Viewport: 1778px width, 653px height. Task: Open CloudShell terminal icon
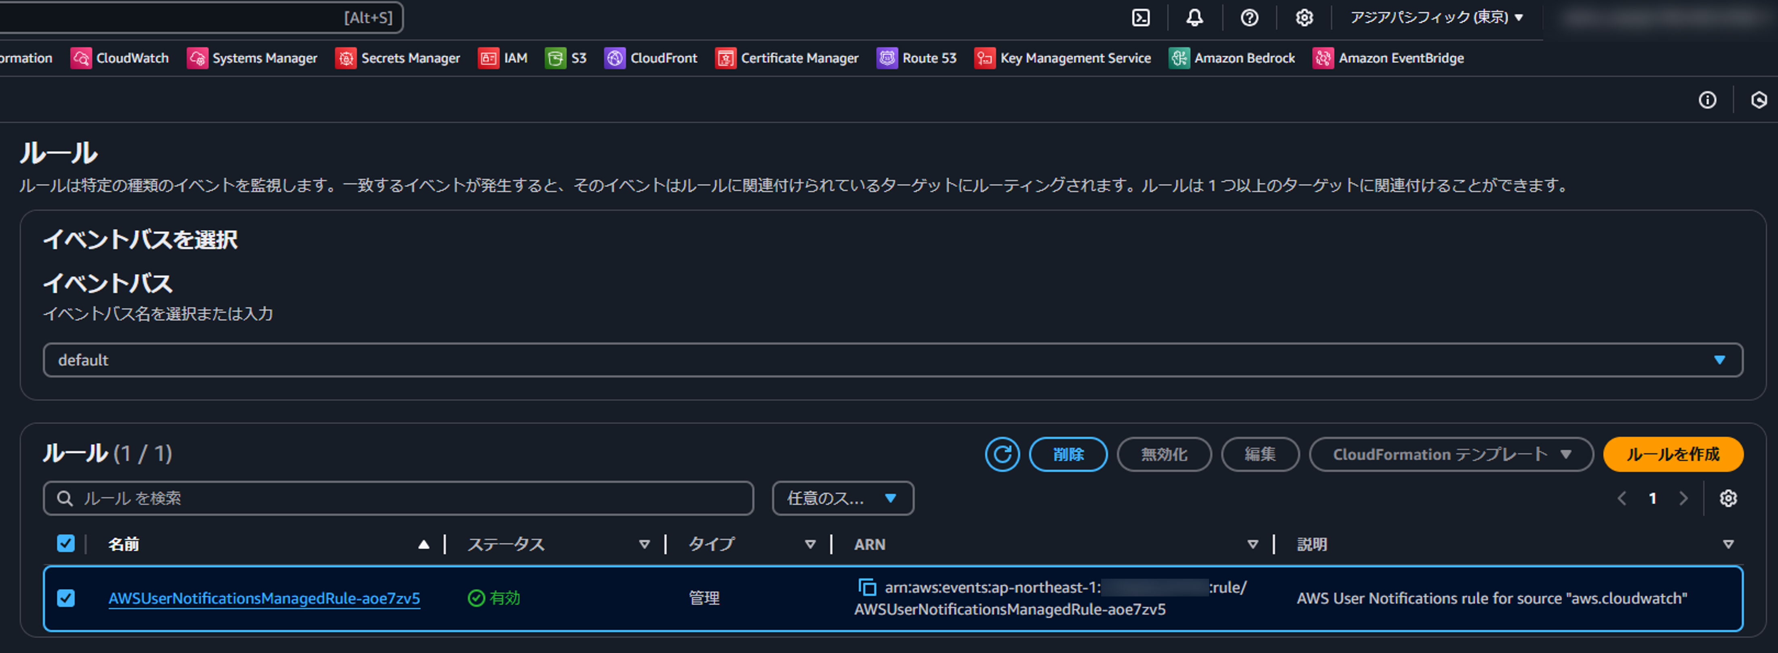pos(1141,17)
